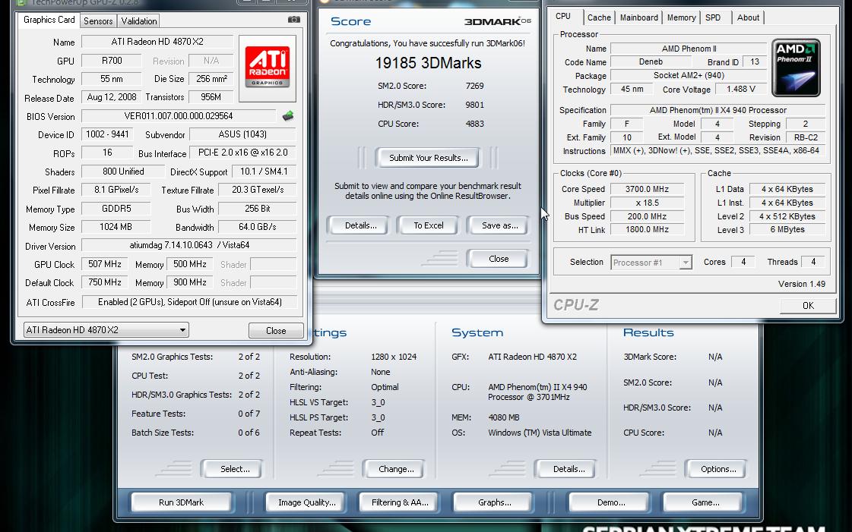Click the AMD Phenom II logo in CPU-Z
Viewport: 852px width, 532px height.
coord(796,68)
